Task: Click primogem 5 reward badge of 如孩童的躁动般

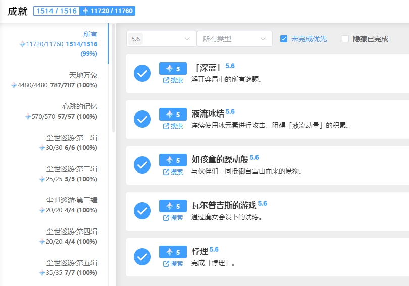Action: tap(173, 160)
